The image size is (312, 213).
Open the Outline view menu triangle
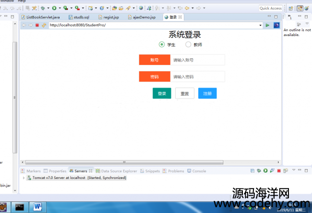coord(307,24)
